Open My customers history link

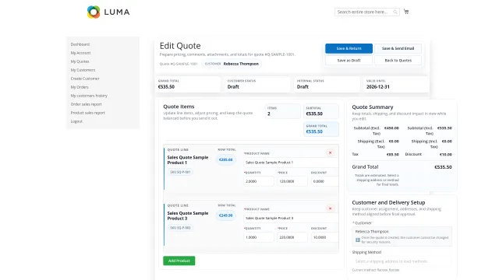coord(89,96)
